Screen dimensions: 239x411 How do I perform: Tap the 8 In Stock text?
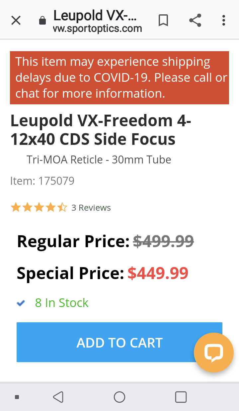click(62, 303)
